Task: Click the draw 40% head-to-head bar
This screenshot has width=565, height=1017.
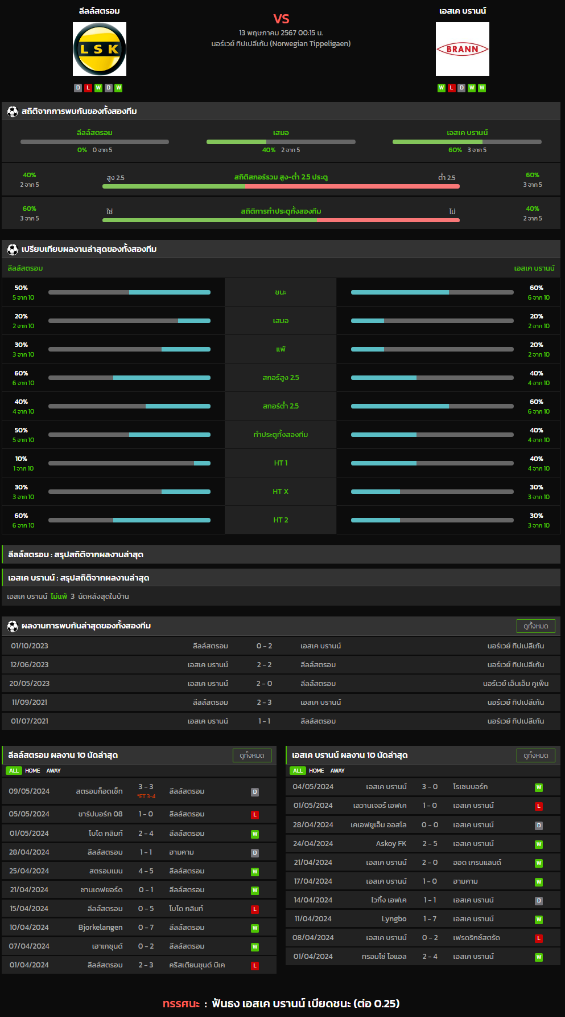Action: pos(281,142)
